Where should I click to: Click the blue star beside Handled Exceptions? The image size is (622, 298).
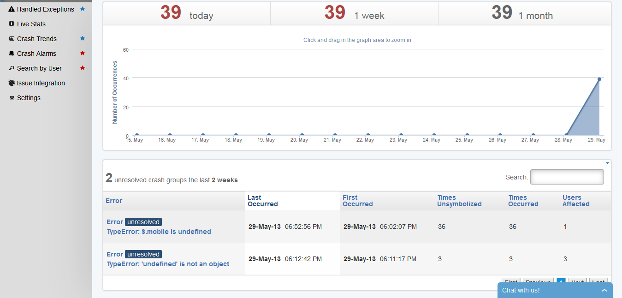pos(83,9)
